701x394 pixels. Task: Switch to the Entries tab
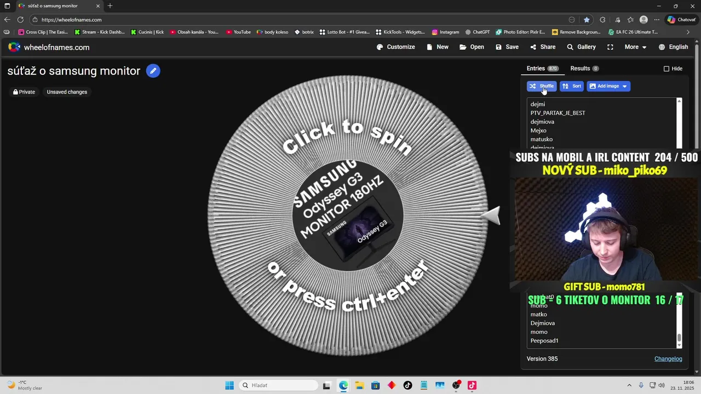click(542, 68)
